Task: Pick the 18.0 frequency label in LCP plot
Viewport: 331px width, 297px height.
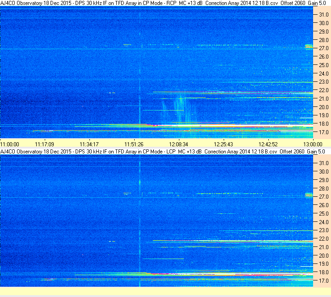Action: 323,272
